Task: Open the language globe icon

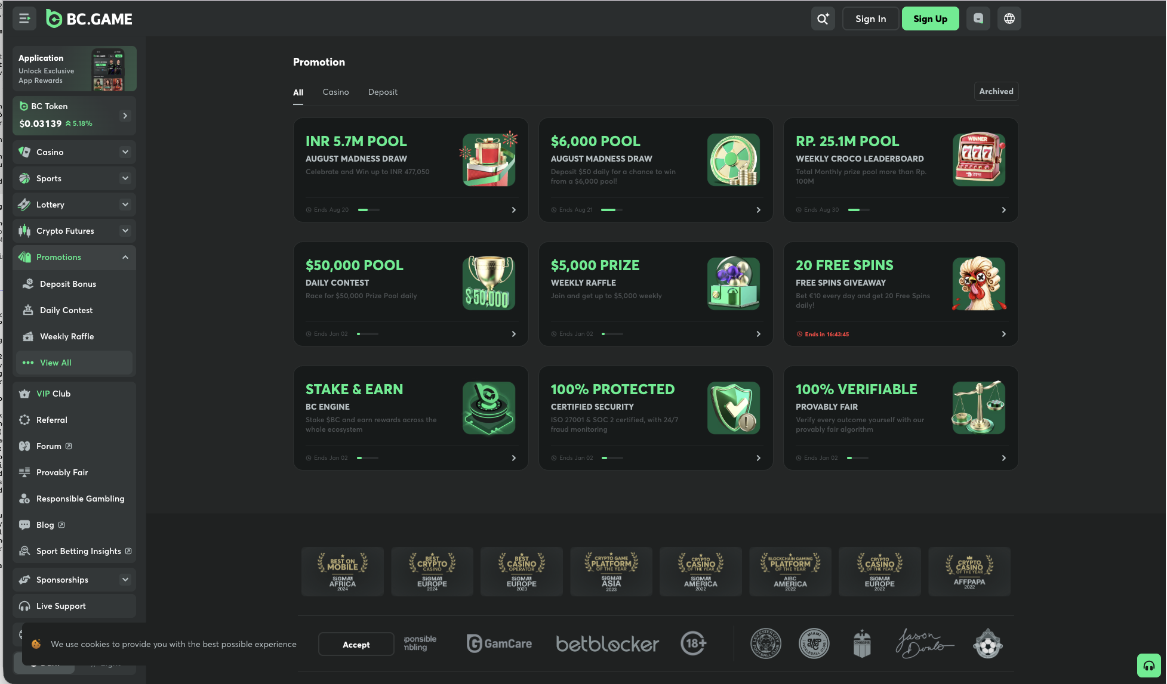Action: (x=1009, y=18)
